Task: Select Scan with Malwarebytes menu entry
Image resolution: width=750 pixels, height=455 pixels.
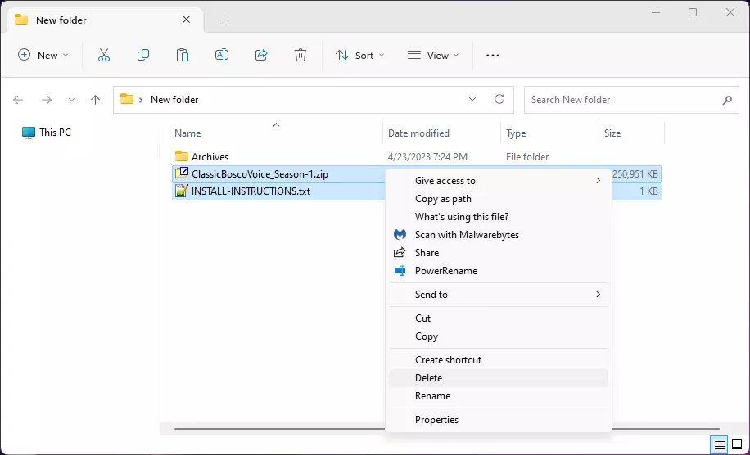Action: tap(467, 235)
